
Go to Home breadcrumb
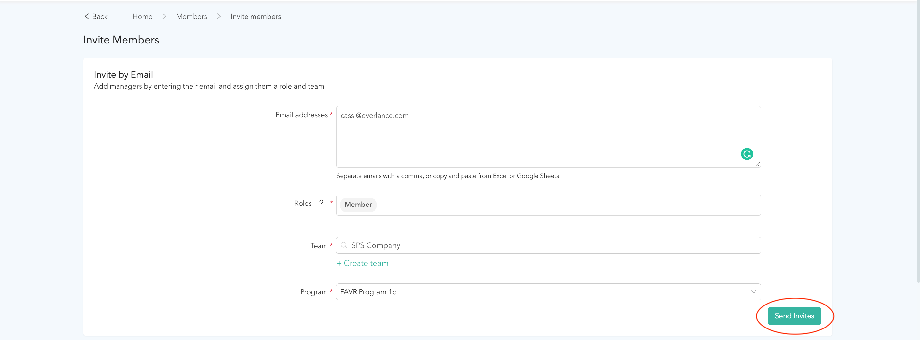coord(142,16)
